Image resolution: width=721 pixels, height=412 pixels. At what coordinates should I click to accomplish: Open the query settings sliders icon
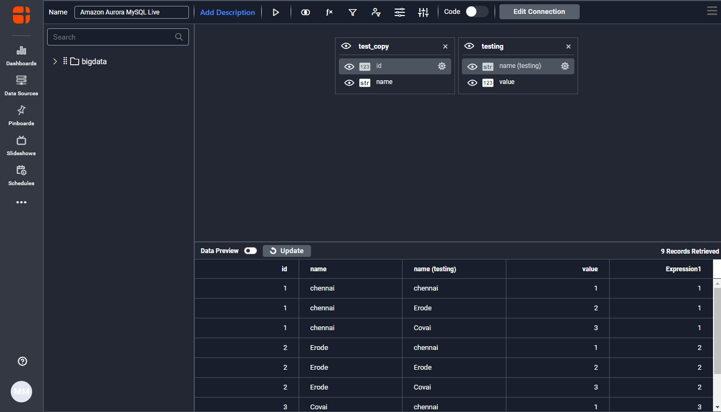point(400,12)
